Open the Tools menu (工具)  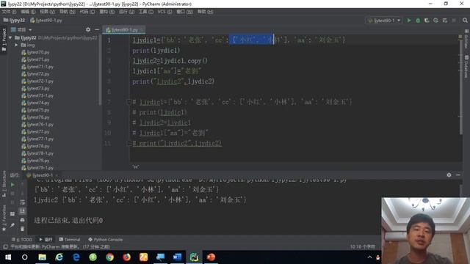coord(146,12)
